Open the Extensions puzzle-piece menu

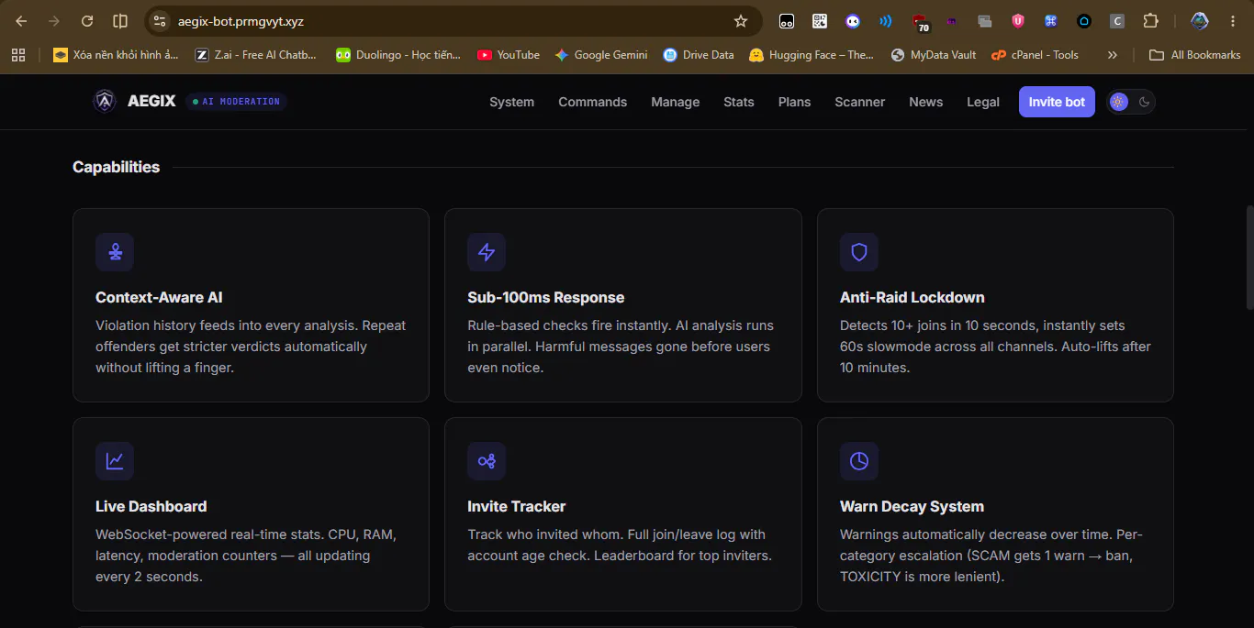coord(1150,21)
